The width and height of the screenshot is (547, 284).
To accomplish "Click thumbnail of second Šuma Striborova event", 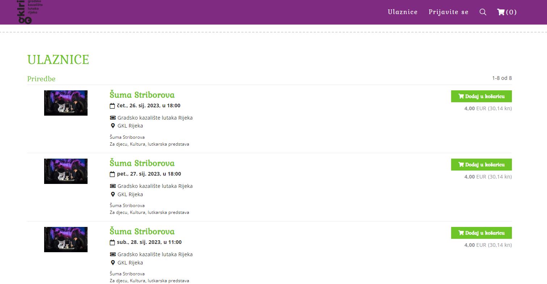I will click(66, 171).
